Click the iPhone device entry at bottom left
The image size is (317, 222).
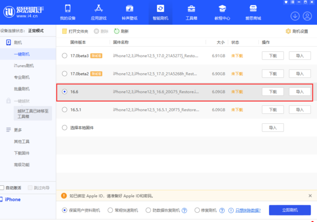[10, 199]
